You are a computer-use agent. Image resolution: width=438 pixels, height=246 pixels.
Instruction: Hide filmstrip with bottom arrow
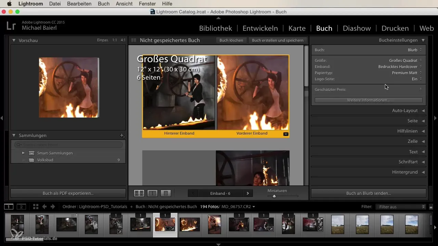tap(219, 244)
